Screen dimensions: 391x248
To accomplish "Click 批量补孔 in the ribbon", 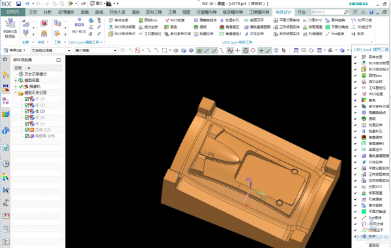I will pos(229,20).
